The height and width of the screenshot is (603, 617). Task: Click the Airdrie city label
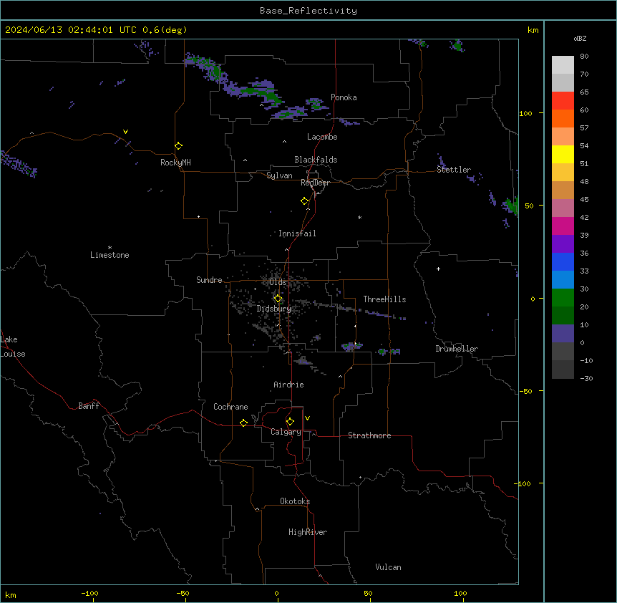288,385
